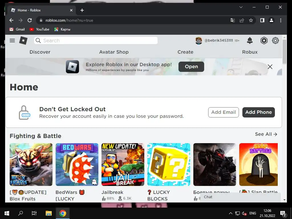
Task: Open the Chat panel
Action: (240, 197)
